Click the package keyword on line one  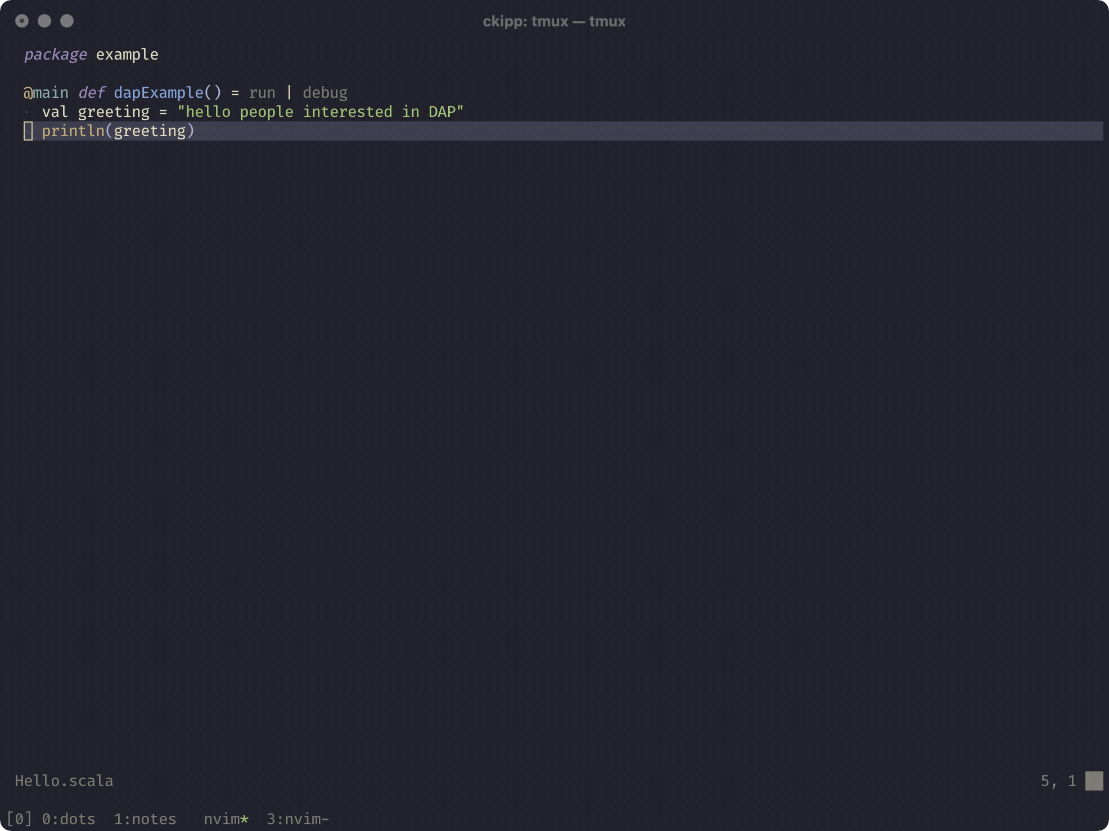(x=55, y=55)
